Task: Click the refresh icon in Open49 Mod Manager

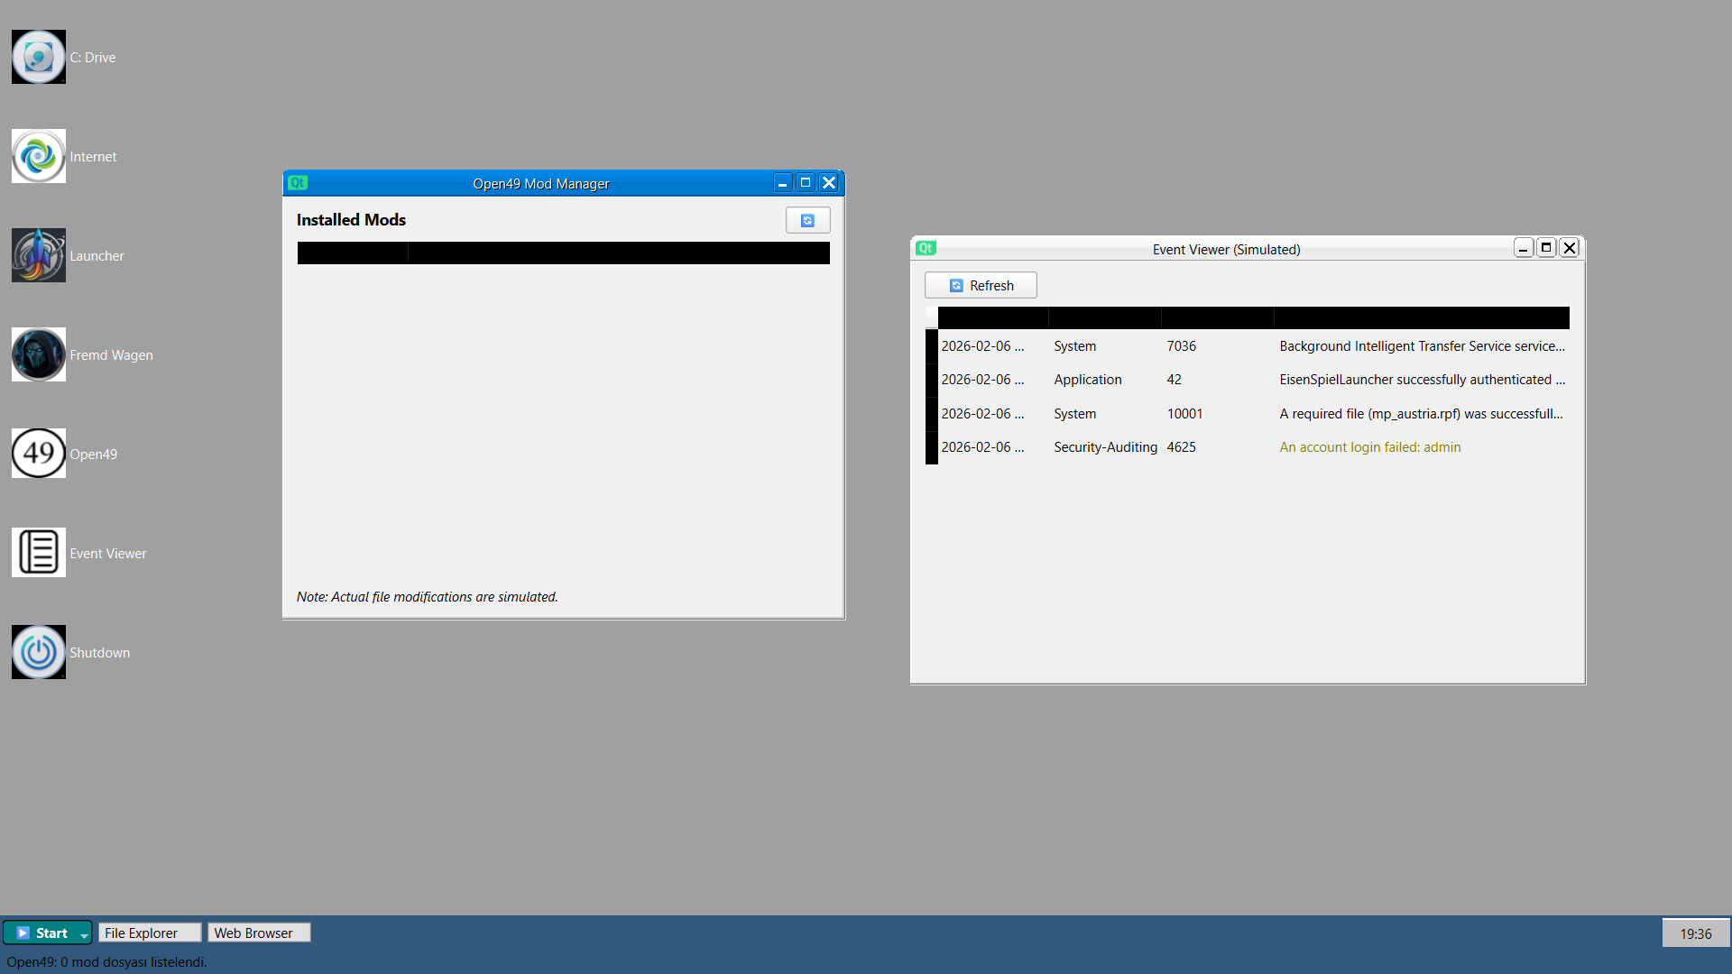Action: click(807, 219)
